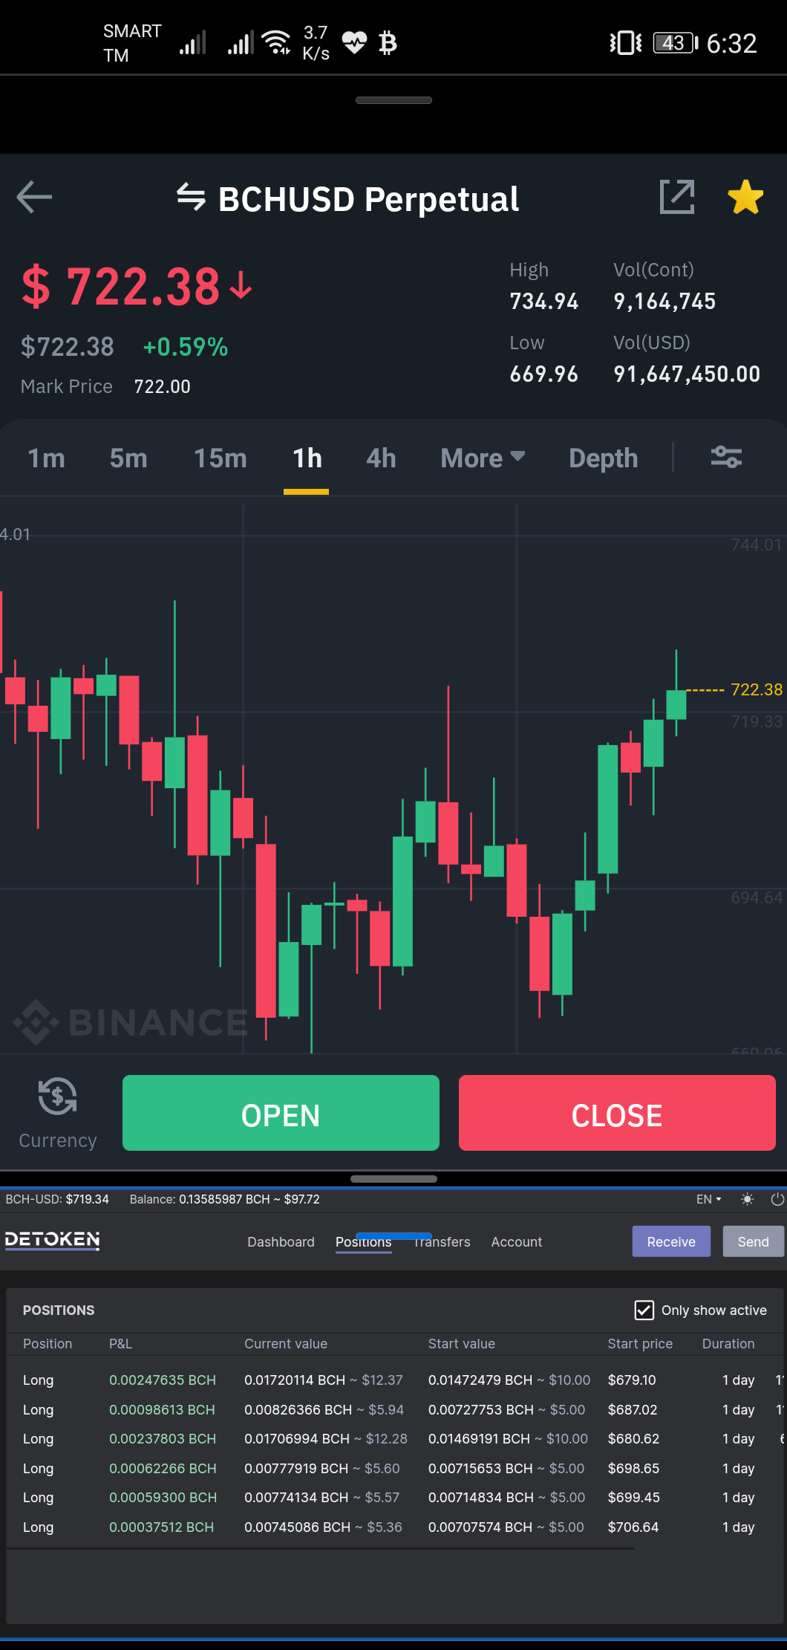Click the Send button

point(754,1241)
